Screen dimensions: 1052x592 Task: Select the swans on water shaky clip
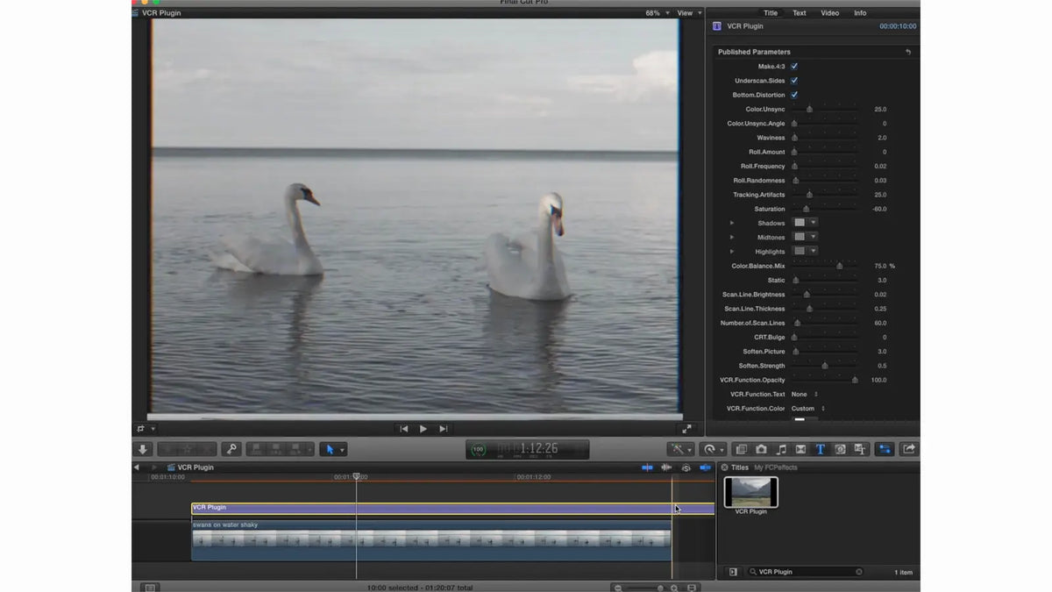(x=431, y=540)
